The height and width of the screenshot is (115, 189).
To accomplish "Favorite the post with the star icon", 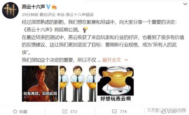I will click(15, 112).
